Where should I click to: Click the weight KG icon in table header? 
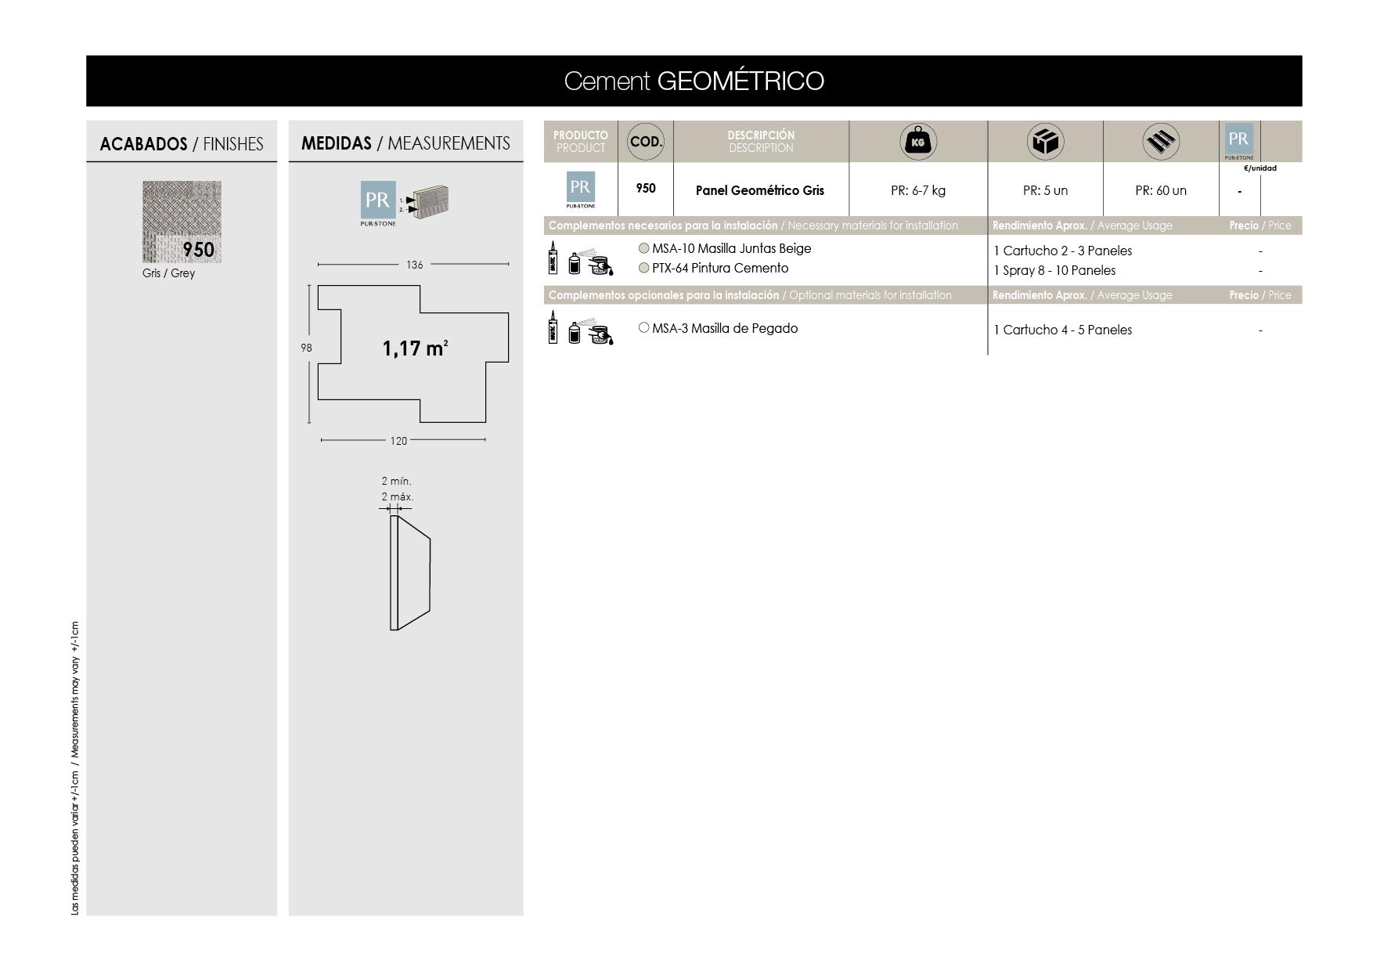pyautogui.click(x=918, y=142)
